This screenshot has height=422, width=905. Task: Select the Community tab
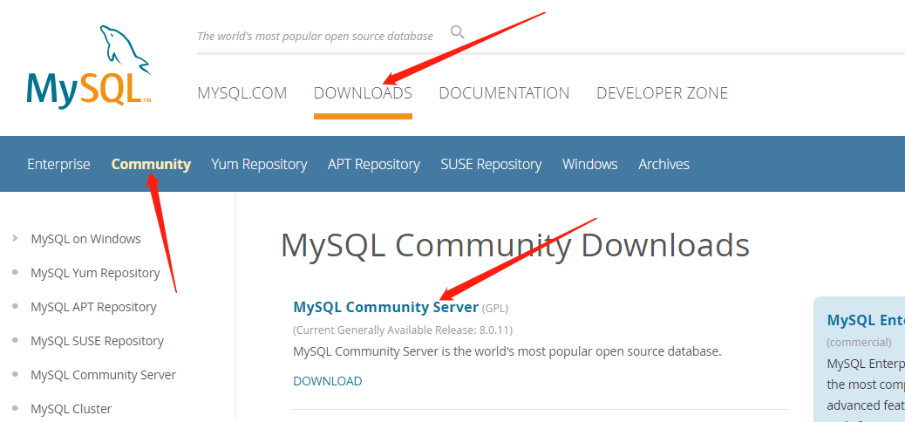pos(151,164)
